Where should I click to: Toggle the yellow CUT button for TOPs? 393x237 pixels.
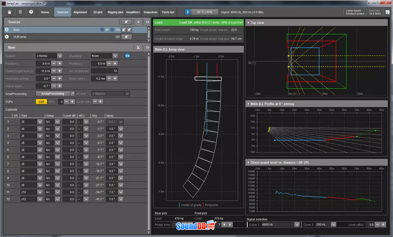[x=41, y=102]
